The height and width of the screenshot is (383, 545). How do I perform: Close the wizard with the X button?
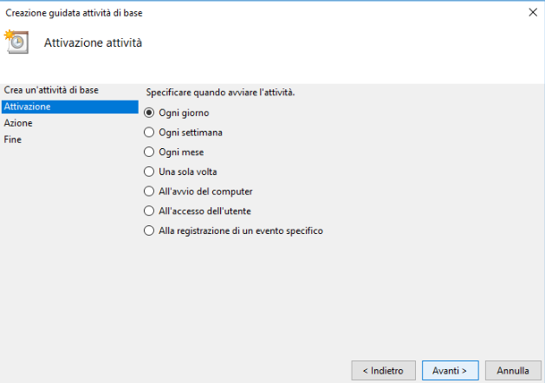(x=533, y=12)
